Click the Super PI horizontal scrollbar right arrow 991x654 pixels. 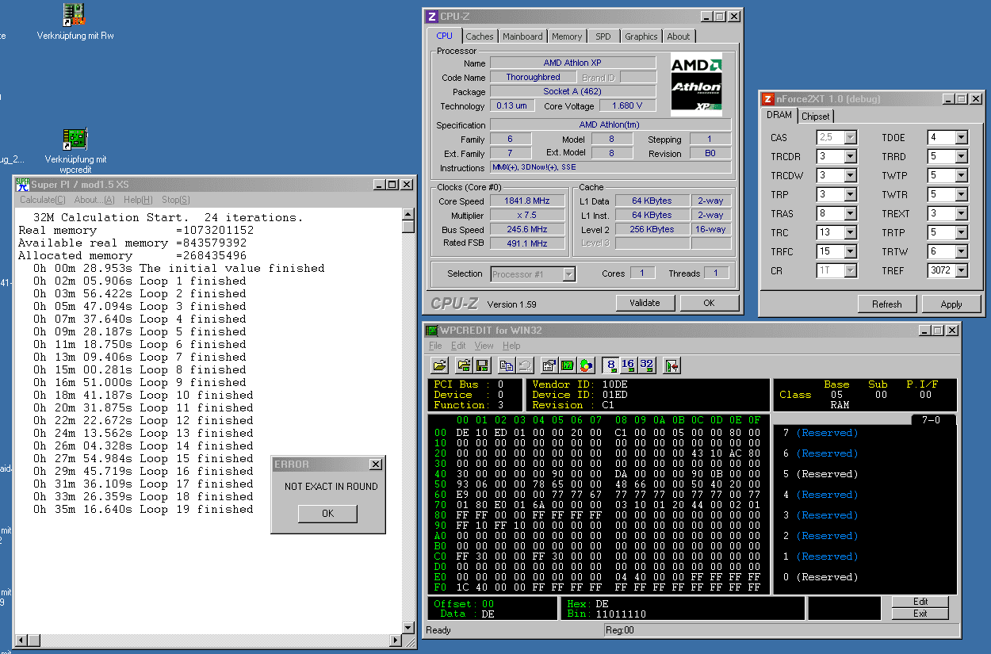(396, 640)
